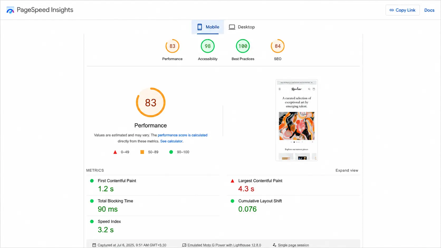
Task: Open the Docs link
Action: pyautogui.click(x=429, y=10)
